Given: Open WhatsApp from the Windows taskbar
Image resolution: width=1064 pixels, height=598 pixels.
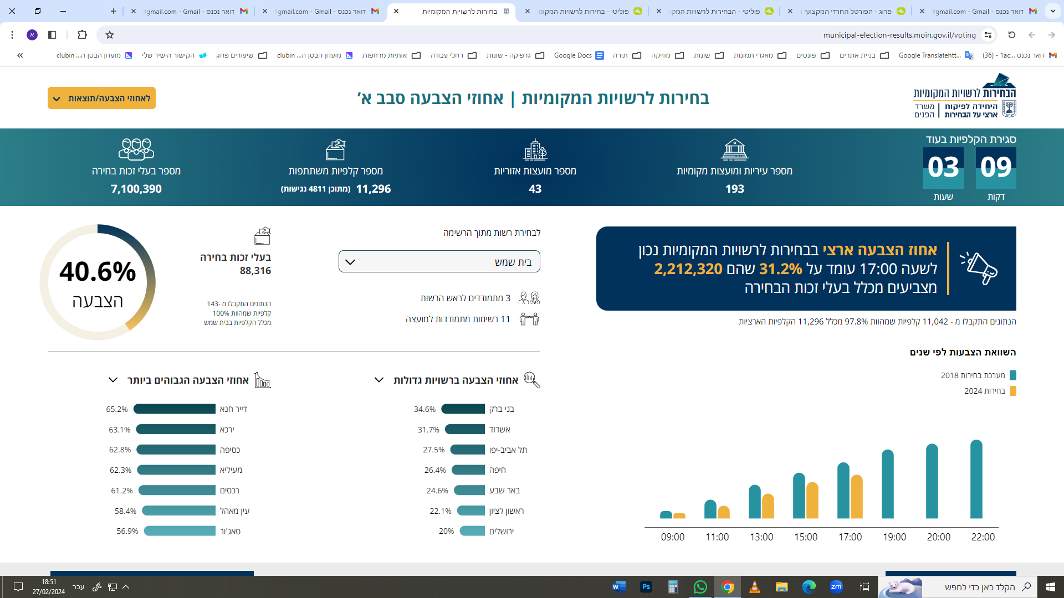Looking at the screenshot, I should pos(700,587).
